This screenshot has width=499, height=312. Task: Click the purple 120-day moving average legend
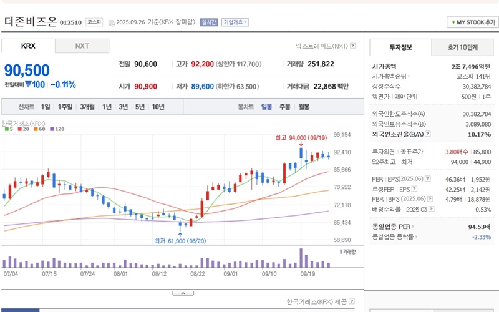(57, 129)
